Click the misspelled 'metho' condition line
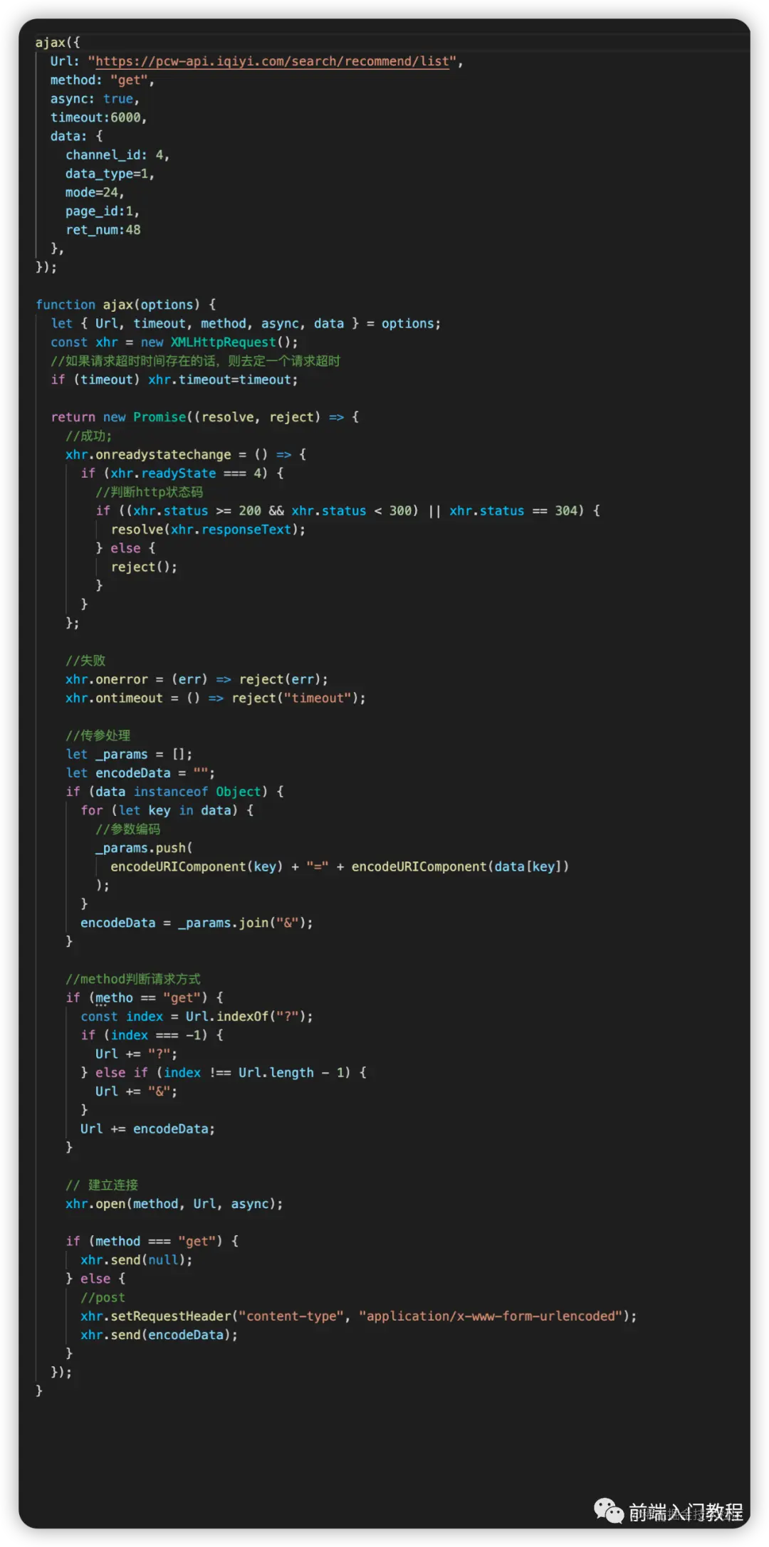Viewport: 769px width, 1547px height. pyautogui.click(x=145, y=997)
